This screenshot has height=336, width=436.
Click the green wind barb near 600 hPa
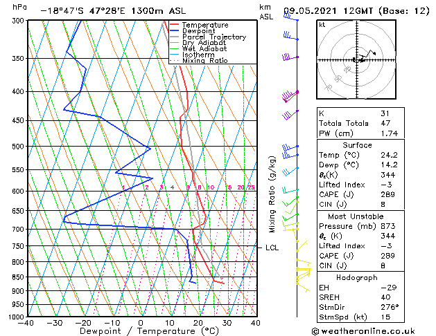point(290,190)
